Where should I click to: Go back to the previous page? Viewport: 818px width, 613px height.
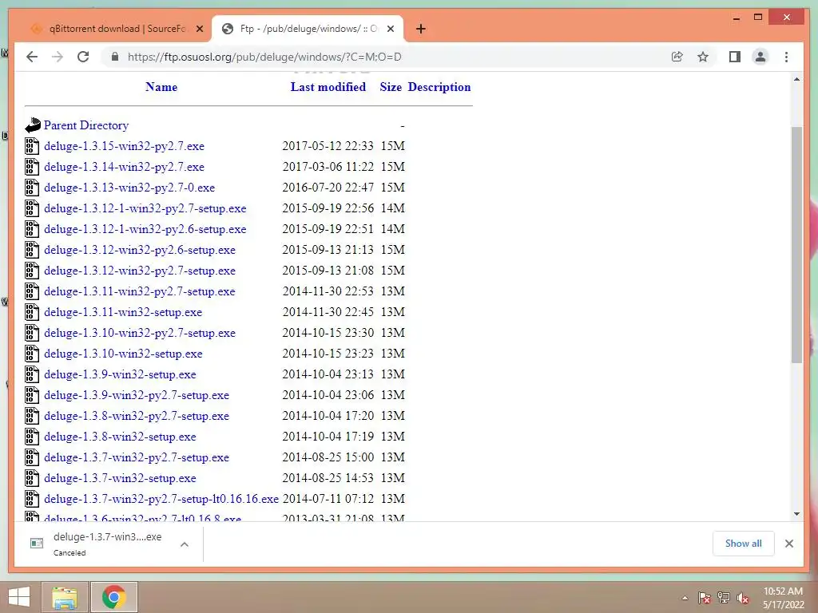(x=32, y=57)
